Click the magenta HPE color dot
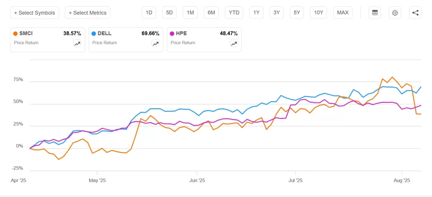 click(x=172, y=33)
